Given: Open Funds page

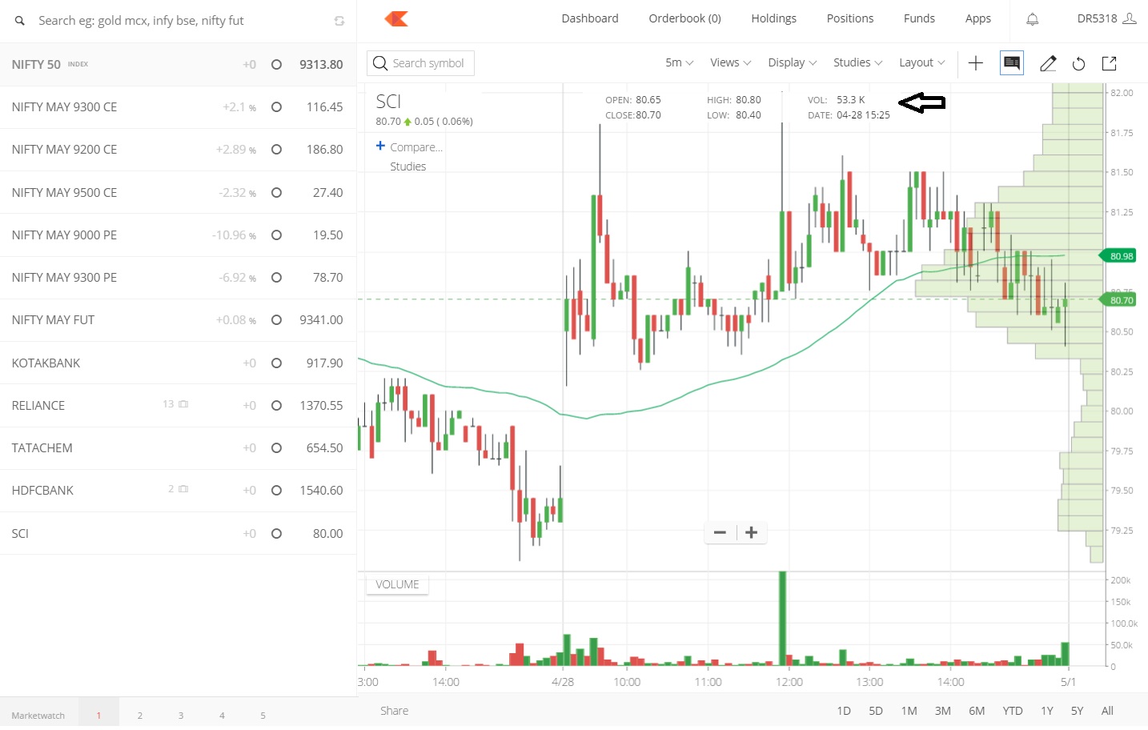Looking at the screenshot, I should click(x=919, y=18).
